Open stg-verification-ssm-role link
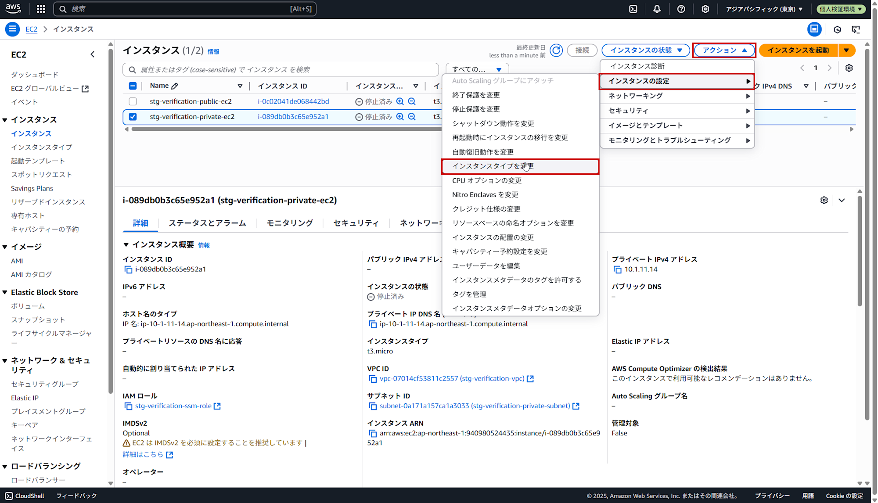The height and width of the screenshot is (503, 878). (x=173, y=406)
